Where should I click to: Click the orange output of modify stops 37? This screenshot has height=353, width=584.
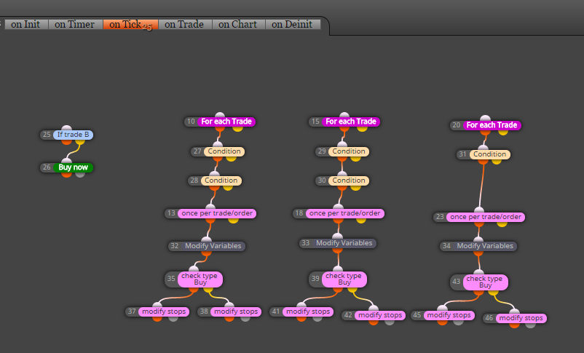tap(157, 318)
